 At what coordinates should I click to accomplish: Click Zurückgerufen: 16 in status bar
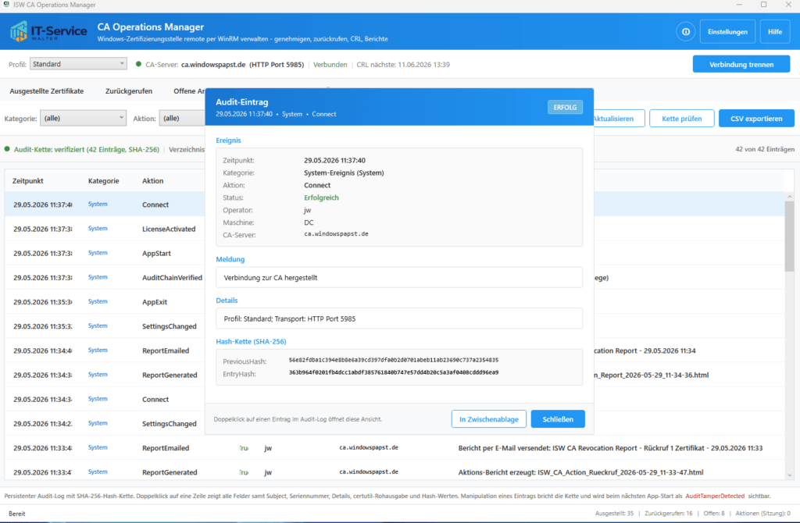[x=669, y=514]
